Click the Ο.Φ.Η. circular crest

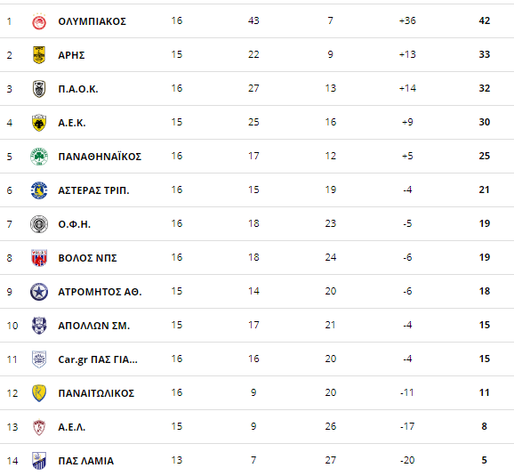click(x=39, y=224)
